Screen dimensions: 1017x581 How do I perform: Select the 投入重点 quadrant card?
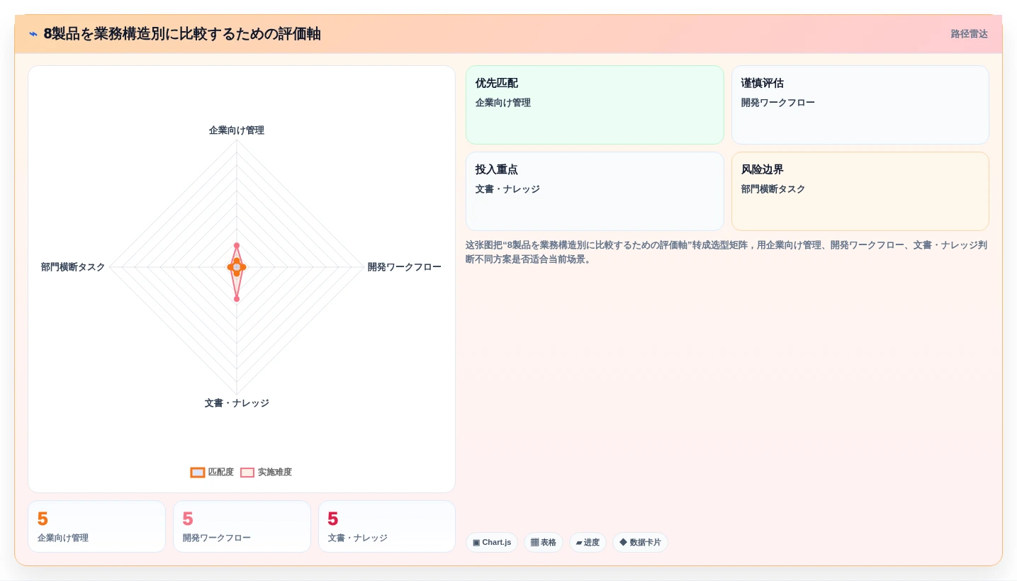pyautogui.click(x=595, y=191)
